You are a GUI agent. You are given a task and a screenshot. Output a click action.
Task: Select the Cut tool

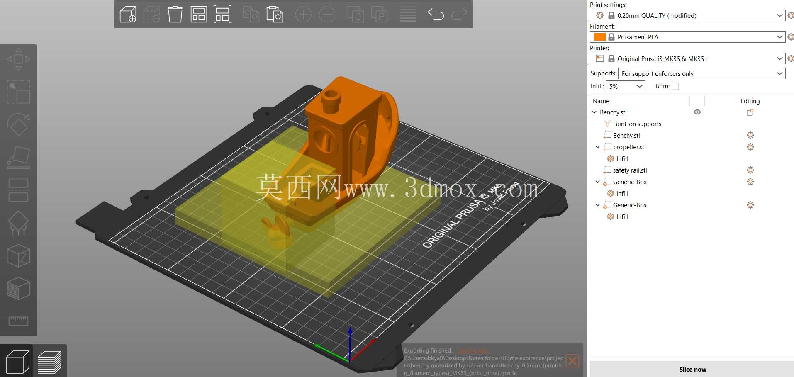click(x=18, y=190)
